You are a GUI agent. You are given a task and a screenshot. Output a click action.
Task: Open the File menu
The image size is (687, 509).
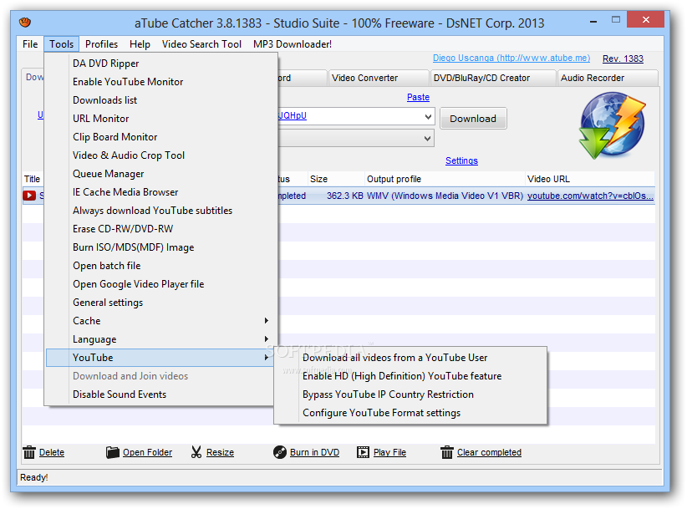pyautogui.click(x=30, y=44)
